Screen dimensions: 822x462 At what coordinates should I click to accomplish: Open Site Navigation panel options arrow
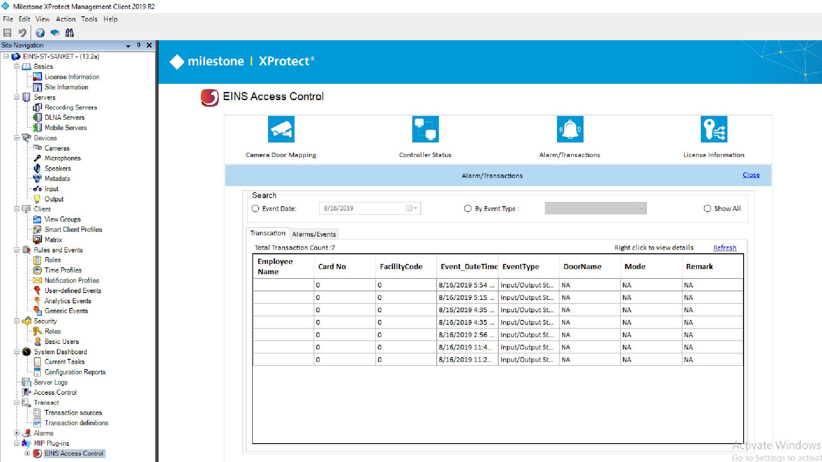(128, 45)
